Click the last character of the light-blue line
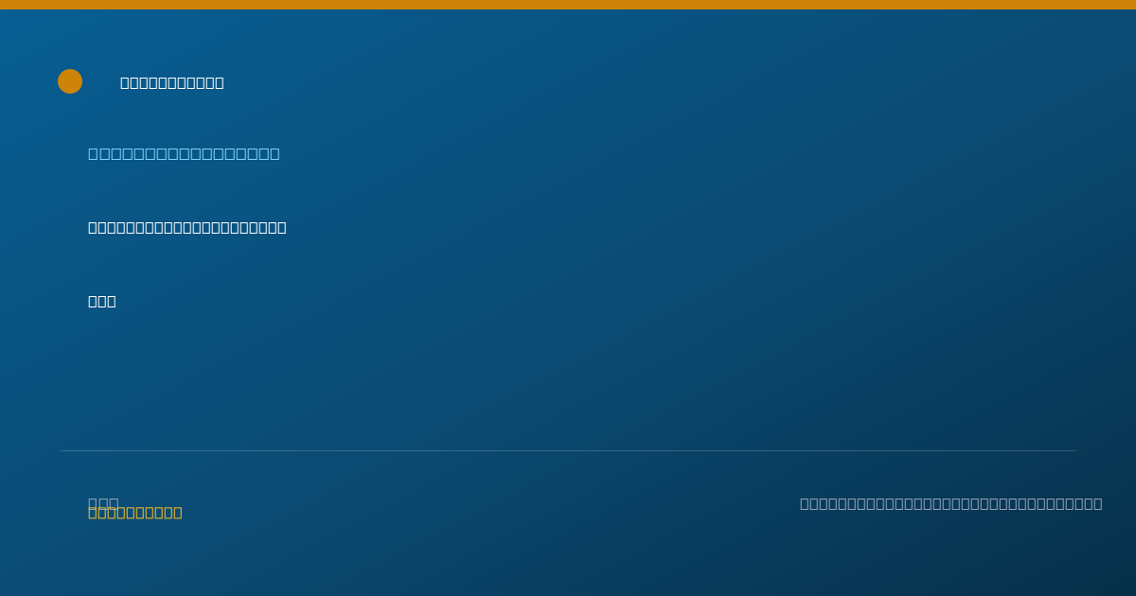1136x596 pixels. click(275, 153)
